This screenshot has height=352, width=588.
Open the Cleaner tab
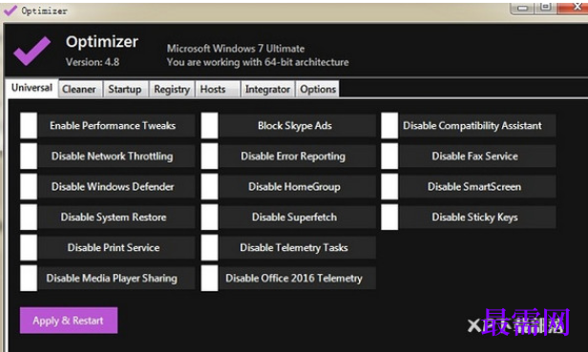(80, 90)
